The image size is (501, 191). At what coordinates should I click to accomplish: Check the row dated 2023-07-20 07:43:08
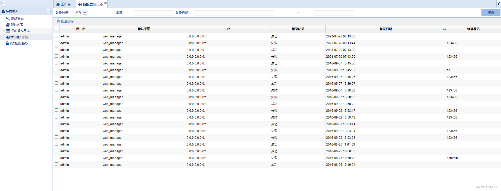click(x=56, y=49)
